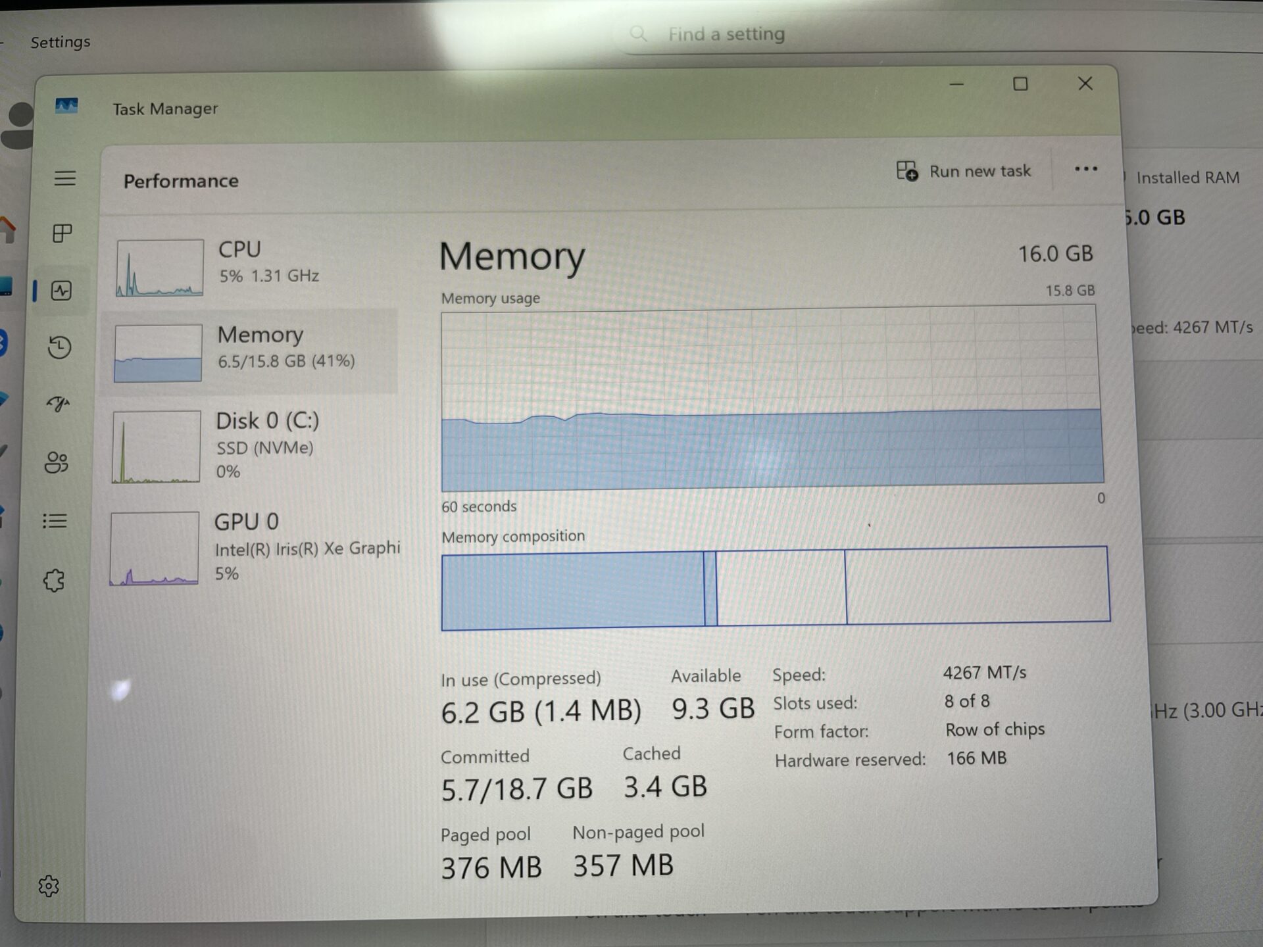This screenshot has height=947, width=1263.
Task: Open the Startup apps icon
Action: (58, 404)
